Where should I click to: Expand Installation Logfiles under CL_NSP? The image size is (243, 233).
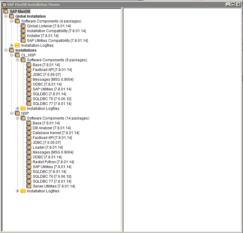(18, 109)
